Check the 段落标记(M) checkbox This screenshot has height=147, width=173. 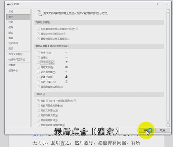click(x=38, y=62)
